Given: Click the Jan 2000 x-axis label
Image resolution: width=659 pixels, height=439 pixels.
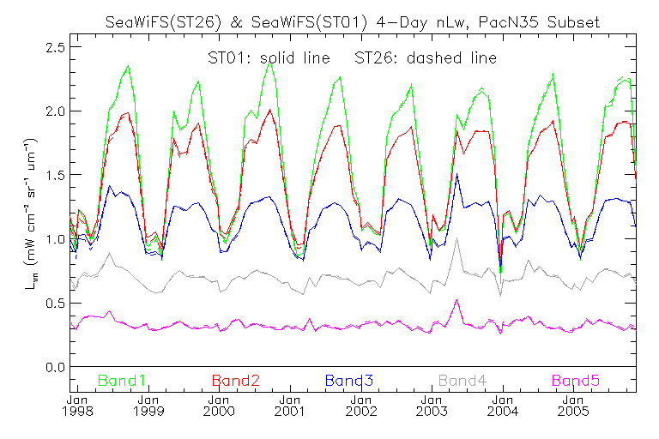Looking at the screenshot, I should point(219,406).
